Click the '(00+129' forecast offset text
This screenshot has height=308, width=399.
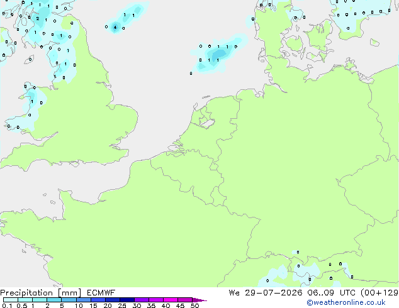point(379,293)
